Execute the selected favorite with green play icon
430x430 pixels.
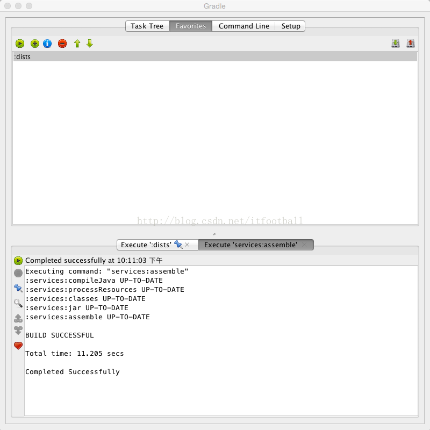20,44
